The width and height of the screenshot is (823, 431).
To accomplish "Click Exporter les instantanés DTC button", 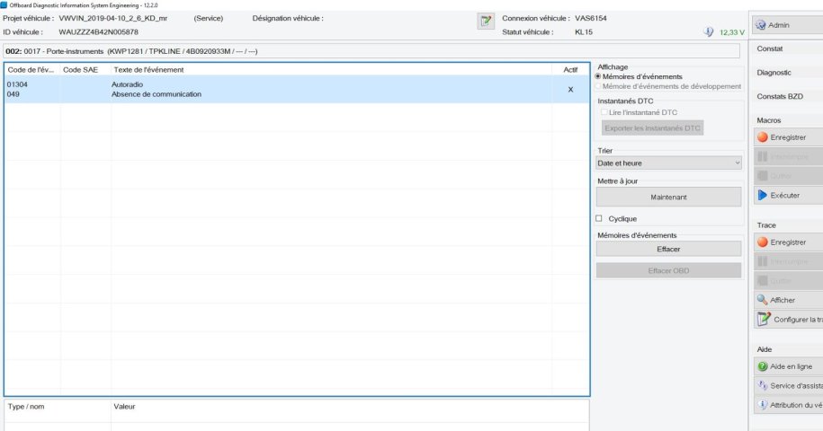I will pyautogui.click(x=652, y=128).
